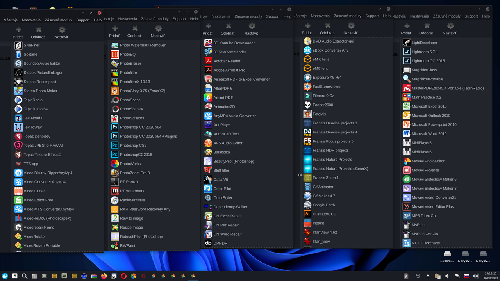Viewport: 500px width, 281px height.
Task: Click the Movavi Picverse icon
Action: tap(407, 170)
